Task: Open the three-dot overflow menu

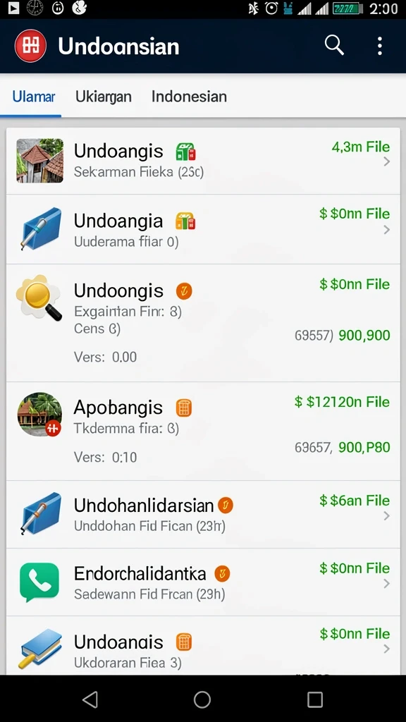Action: (379, 46)
